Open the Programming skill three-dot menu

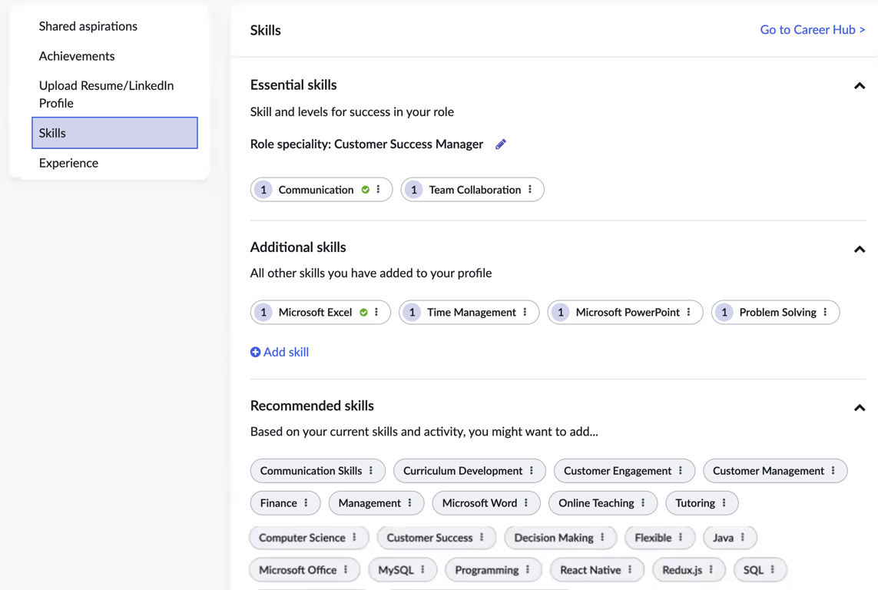coord(528,570)
